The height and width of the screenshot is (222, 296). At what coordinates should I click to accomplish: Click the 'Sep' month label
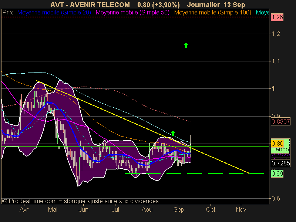pos(179,209)
